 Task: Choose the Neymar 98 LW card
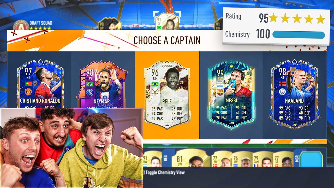pos(103,84)
